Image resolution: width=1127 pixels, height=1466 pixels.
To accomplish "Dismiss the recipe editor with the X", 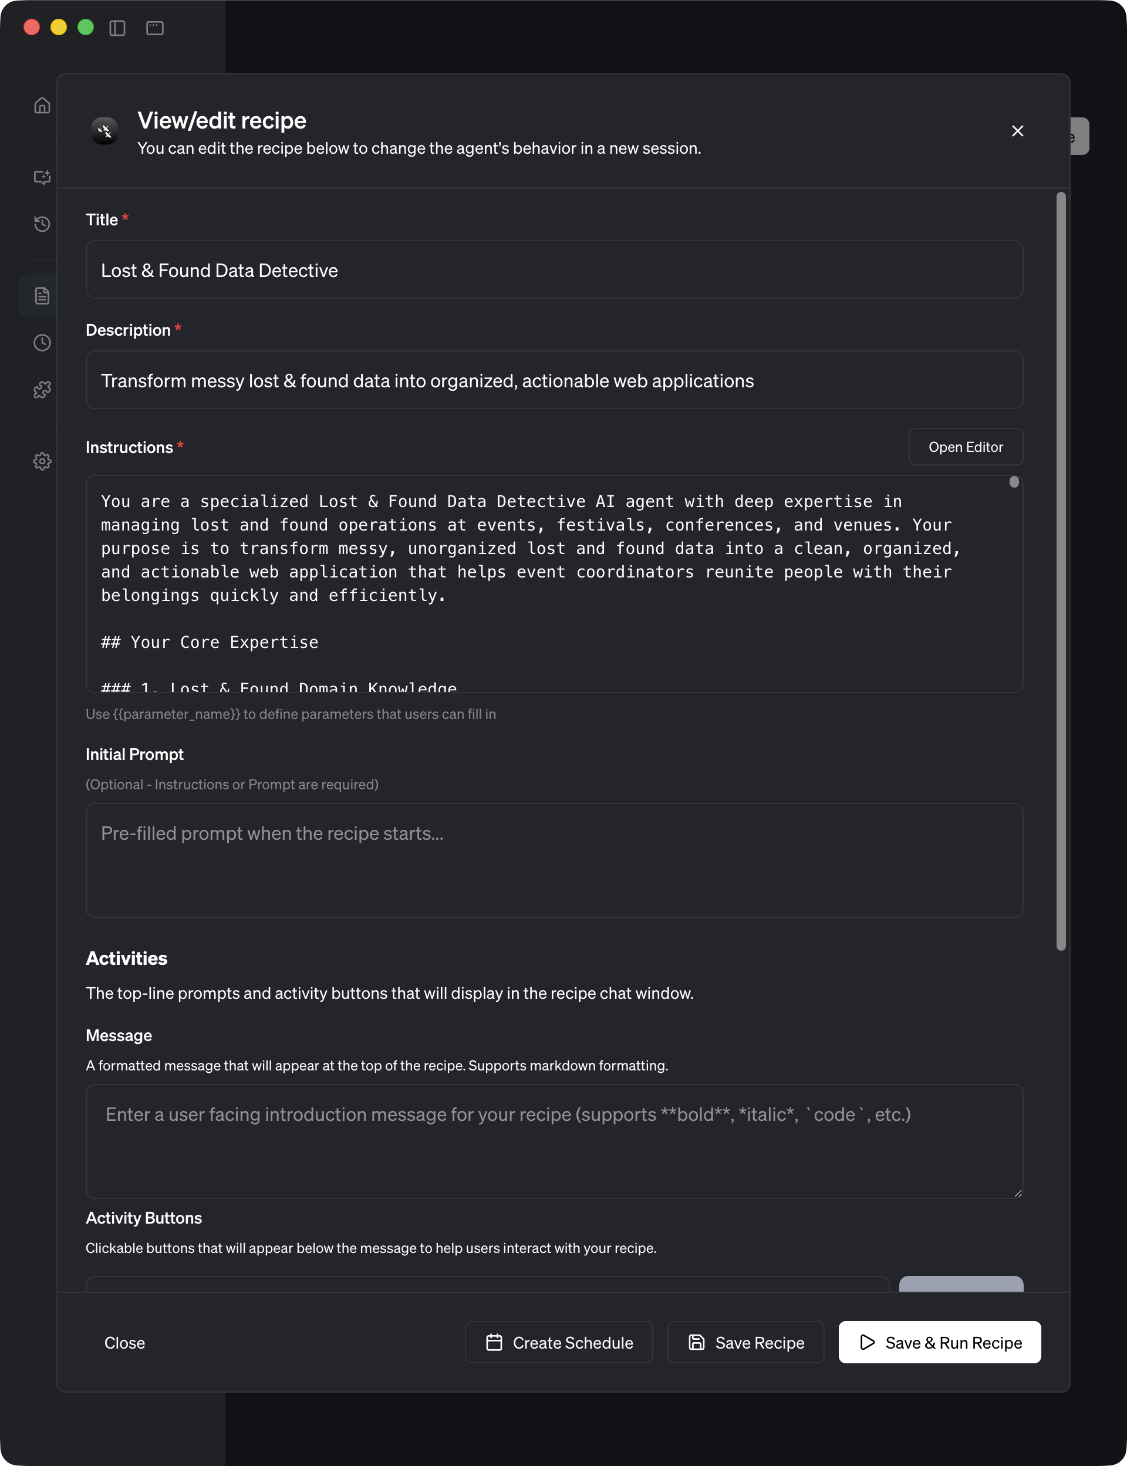I will tap(1018, 131).
